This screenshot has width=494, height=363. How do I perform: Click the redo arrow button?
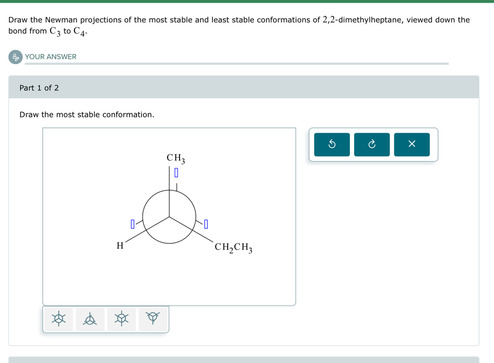pyautogui.click(x=372, y=144)
